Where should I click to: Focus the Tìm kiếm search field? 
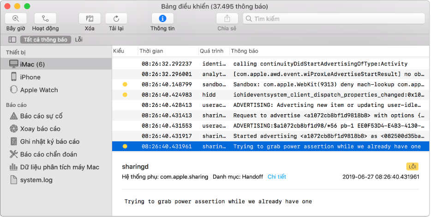(334, 18)
